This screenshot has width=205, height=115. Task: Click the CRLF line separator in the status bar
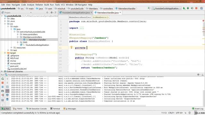pyautogui.click(x=171, y=113)
